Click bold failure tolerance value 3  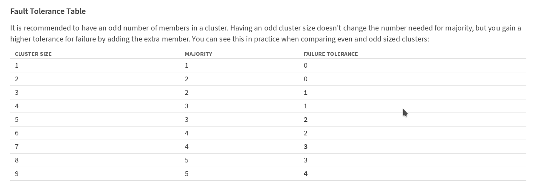(305, 147)
